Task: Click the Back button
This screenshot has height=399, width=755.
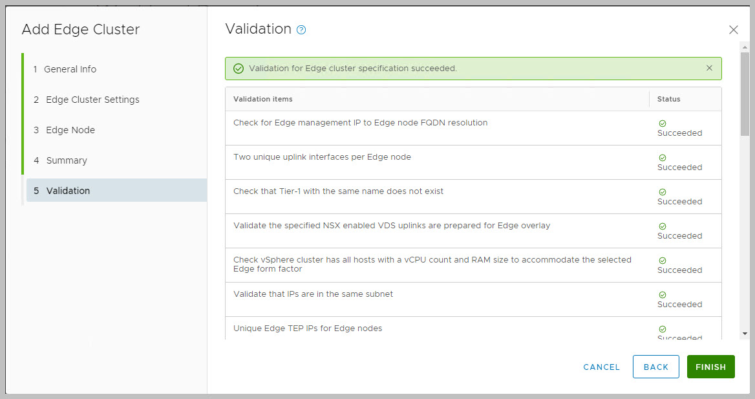Action: point(655,367)
